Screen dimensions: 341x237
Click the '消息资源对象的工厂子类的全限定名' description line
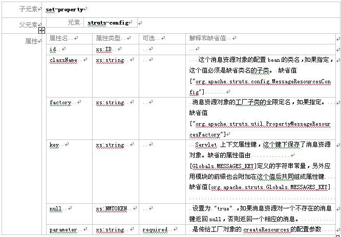click(241, 102)
